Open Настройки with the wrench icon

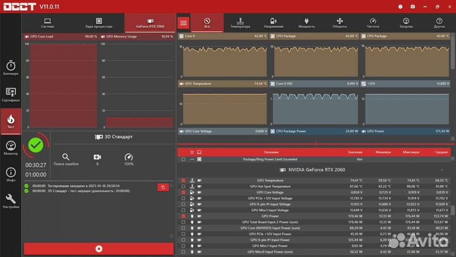point(10,201)
